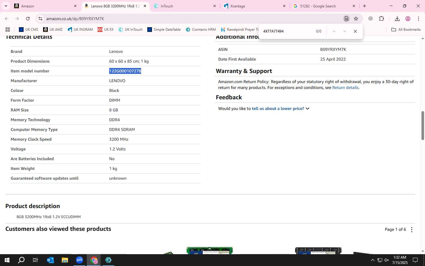The height and width of the screenshot is (266, 425).
Task: Open the carousel three-dot options menu
Action: coord(412,230)
